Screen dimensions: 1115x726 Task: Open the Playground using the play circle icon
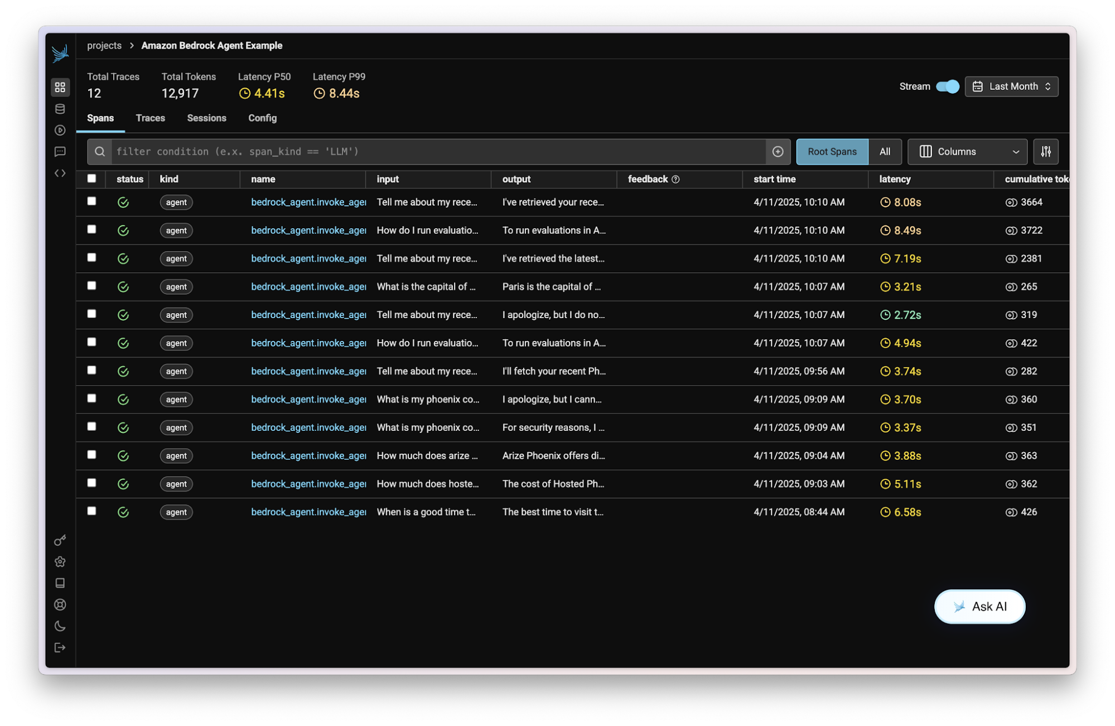coord(60,130)
